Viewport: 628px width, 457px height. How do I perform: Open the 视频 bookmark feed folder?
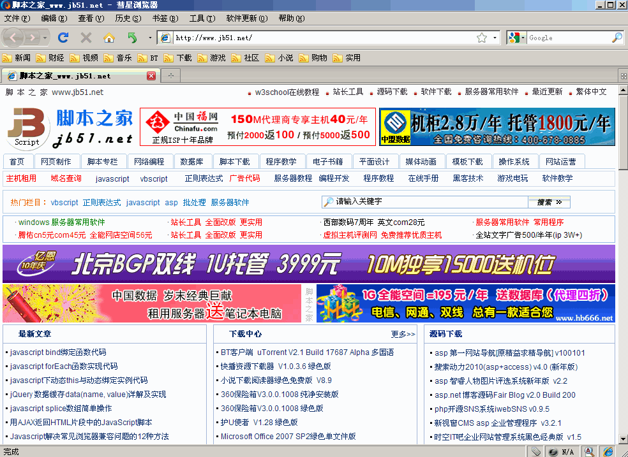click(84, 58)
